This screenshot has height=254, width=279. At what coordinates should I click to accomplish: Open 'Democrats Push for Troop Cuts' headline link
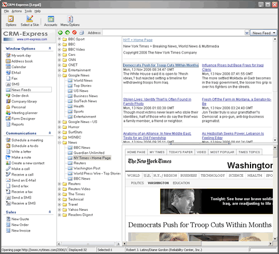click(161, 65)
